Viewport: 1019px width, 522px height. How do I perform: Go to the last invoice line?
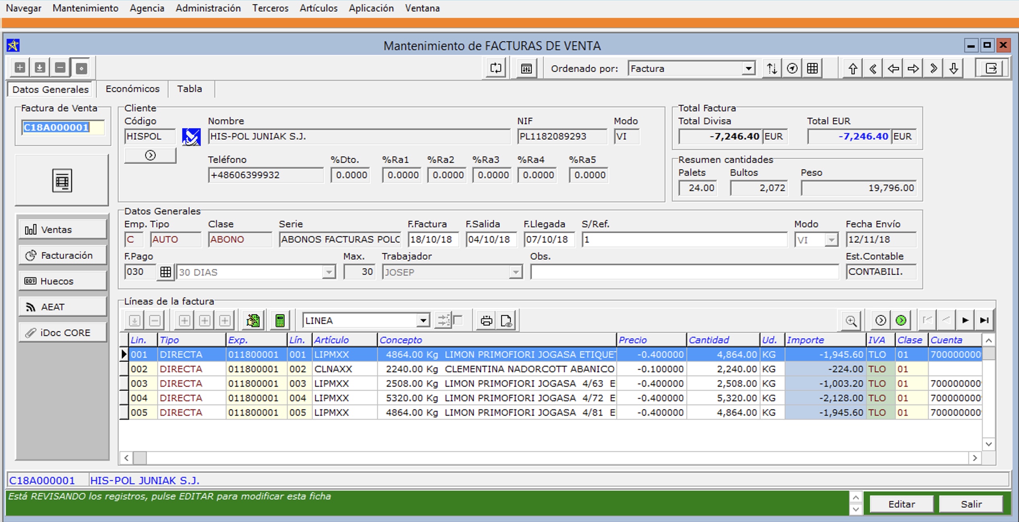[984, 321]
